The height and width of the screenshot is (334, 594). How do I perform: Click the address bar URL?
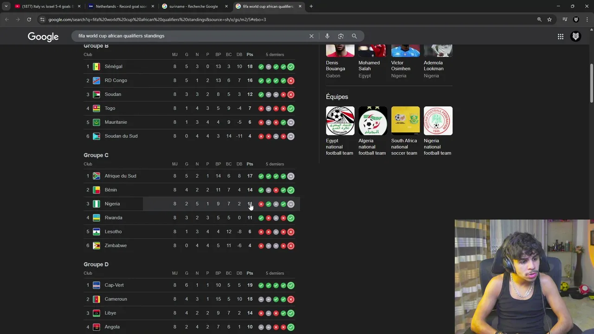coord(157,19)
